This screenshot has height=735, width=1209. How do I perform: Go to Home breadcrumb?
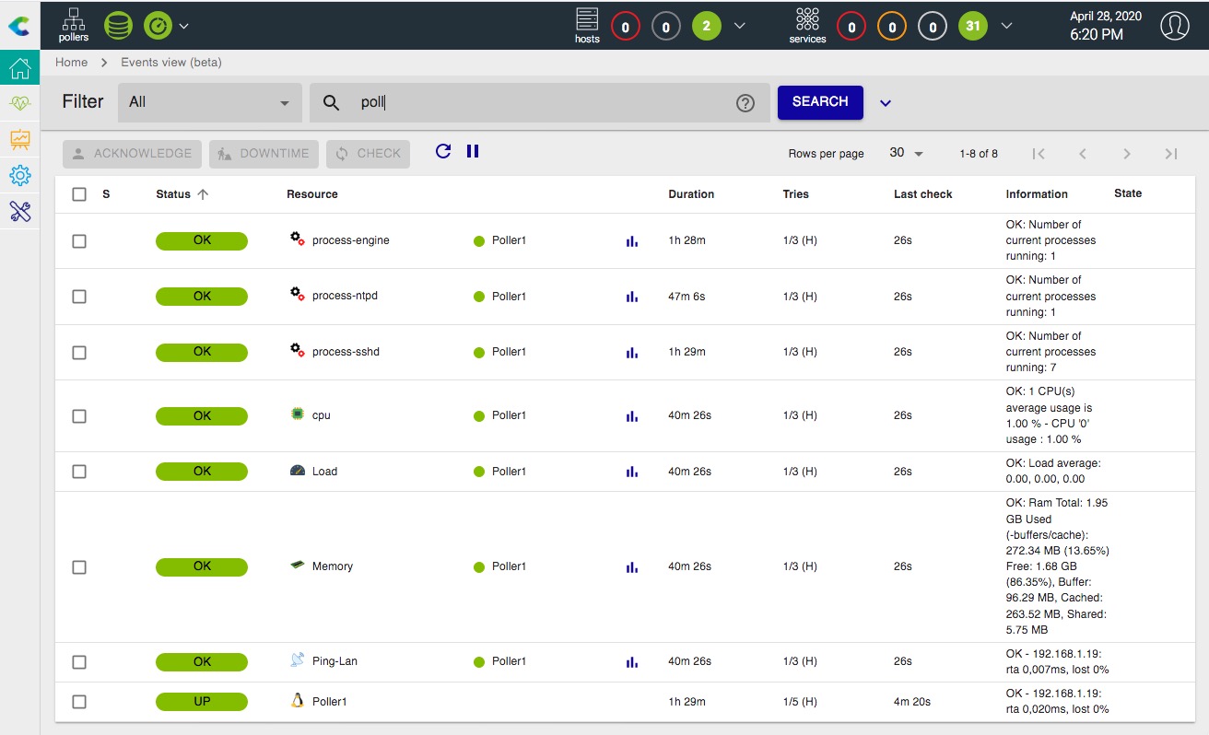point(71,63)
